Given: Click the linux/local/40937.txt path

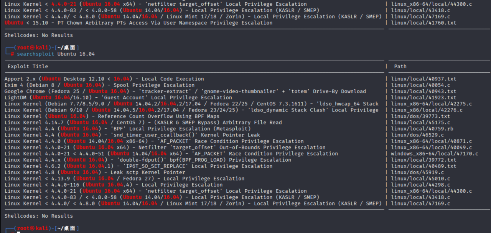Looking at the screenshot, I should tap(423, 79).
